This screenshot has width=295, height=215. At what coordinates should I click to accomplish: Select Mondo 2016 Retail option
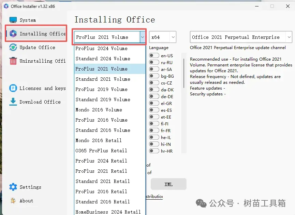pyautogui.click(x=110, y=140)
